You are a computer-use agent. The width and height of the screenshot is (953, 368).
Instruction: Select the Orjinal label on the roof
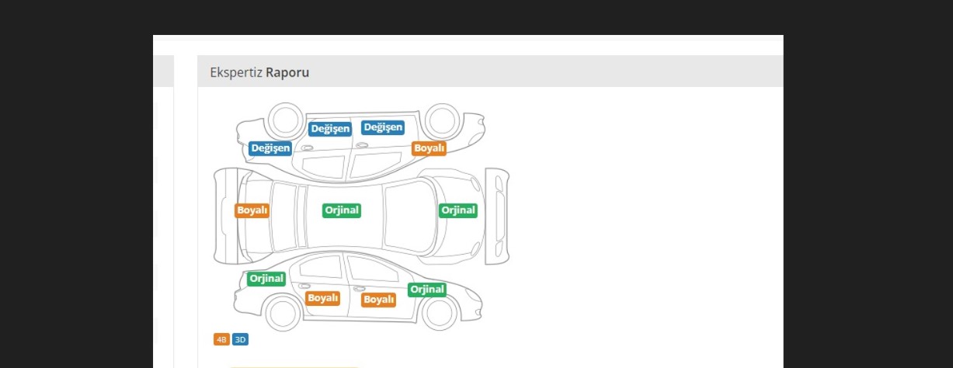click(342, 210)
